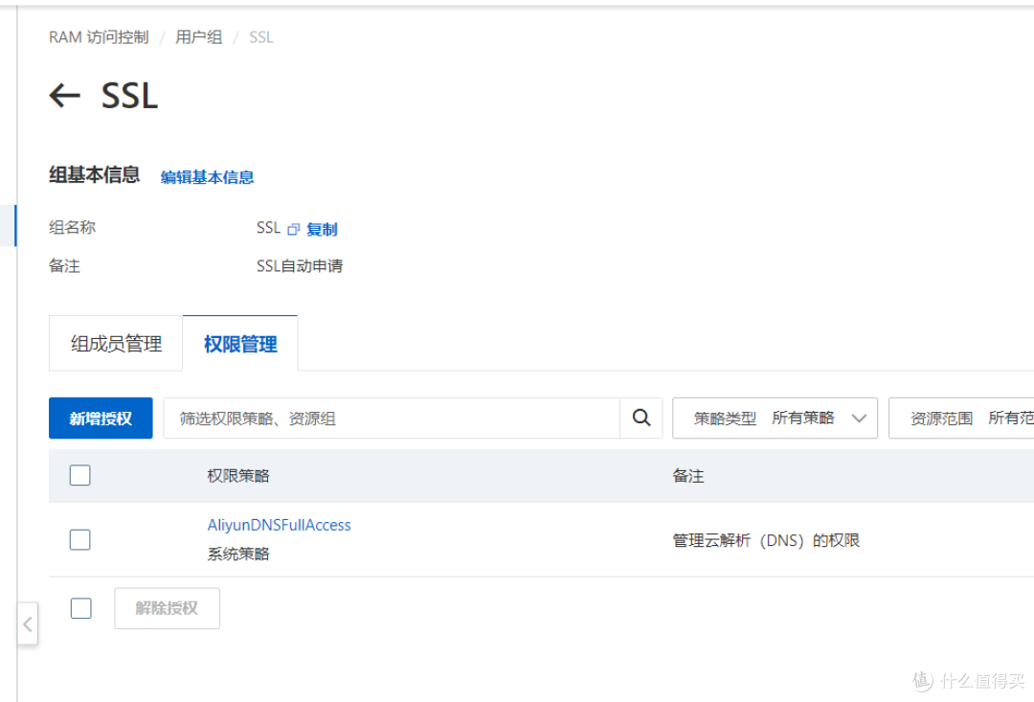Click the copy icon next to group name SSL

point(294,229)
